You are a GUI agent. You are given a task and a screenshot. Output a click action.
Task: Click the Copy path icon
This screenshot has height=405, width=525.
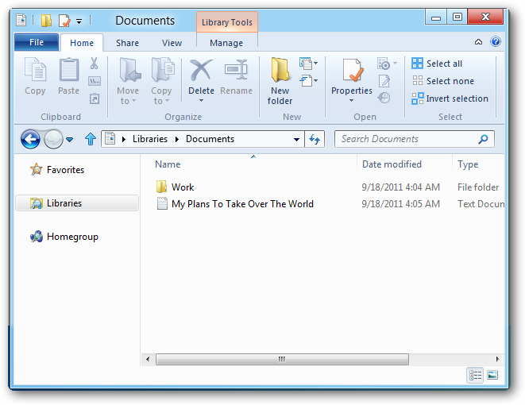[94, 81]
